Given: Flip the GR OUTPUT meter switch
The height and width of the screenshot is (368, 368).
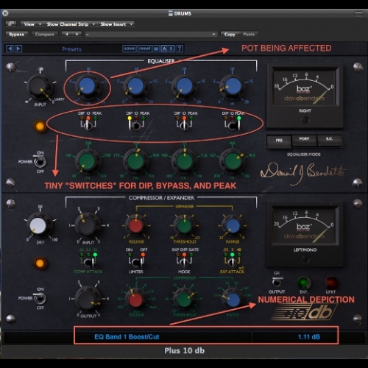Looking at the screenshot, I should coord(277,282).
